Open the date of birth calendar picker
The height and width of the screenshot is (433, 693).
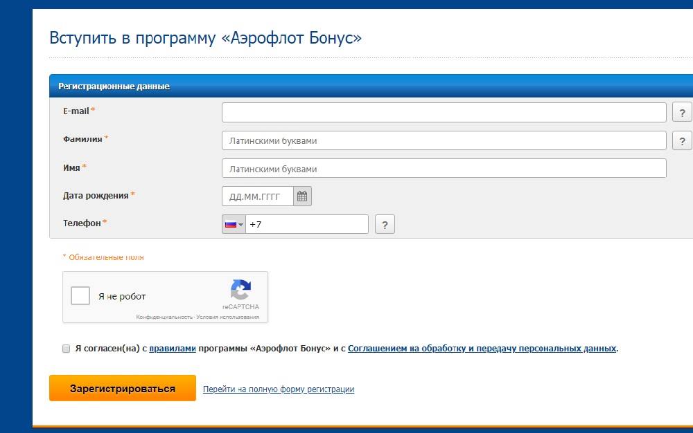pyautogui.click(x=302, y=196)
